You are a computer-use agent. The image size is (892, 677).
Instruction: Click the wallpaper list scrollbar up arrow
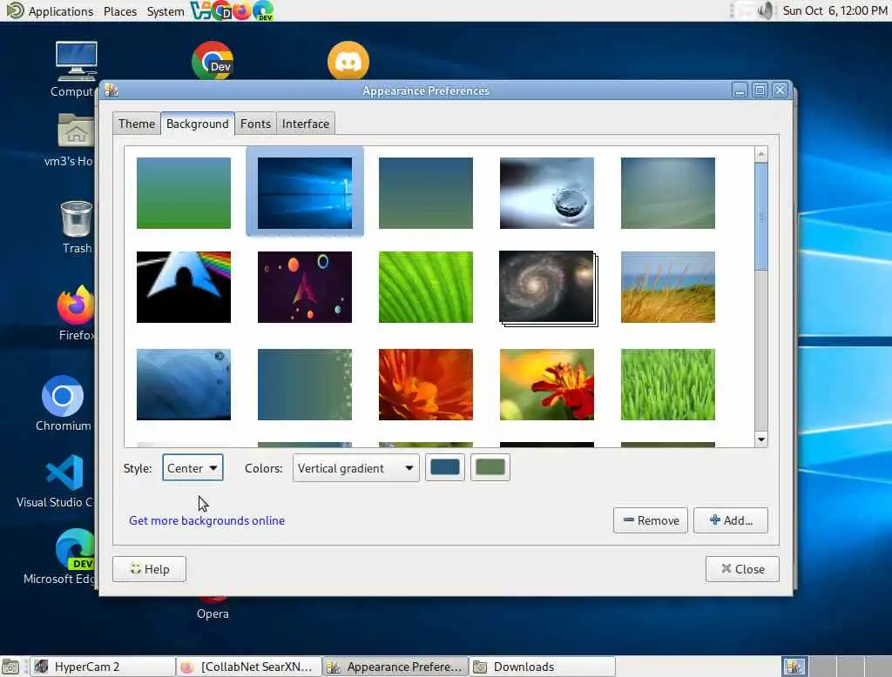point(761,154)
